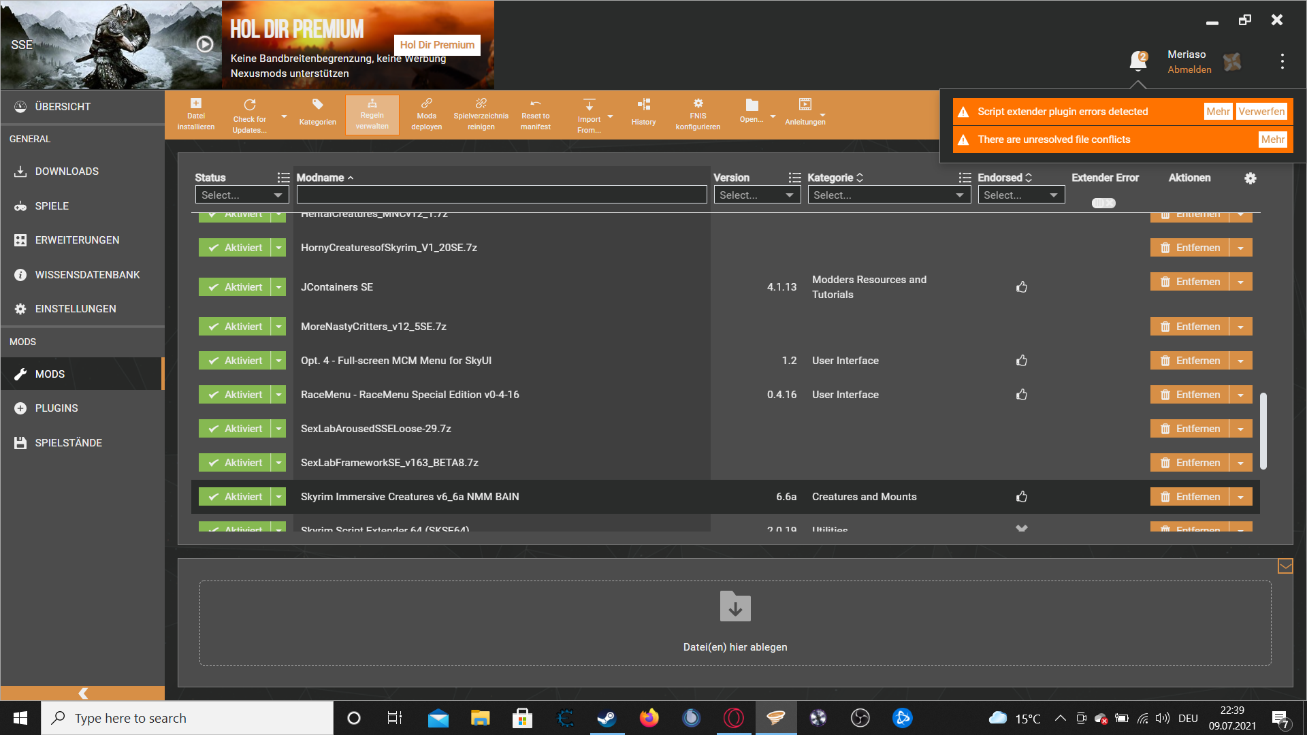The width and height of the screenshot is (1307, 735).
Task: Endorse RaceMenu Special Edition thumbs-up
Action: pyautogui.click(x=1022, y=395)
